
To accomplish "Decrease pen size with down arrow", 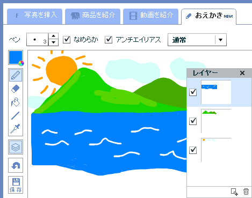I will click(53, 42).
